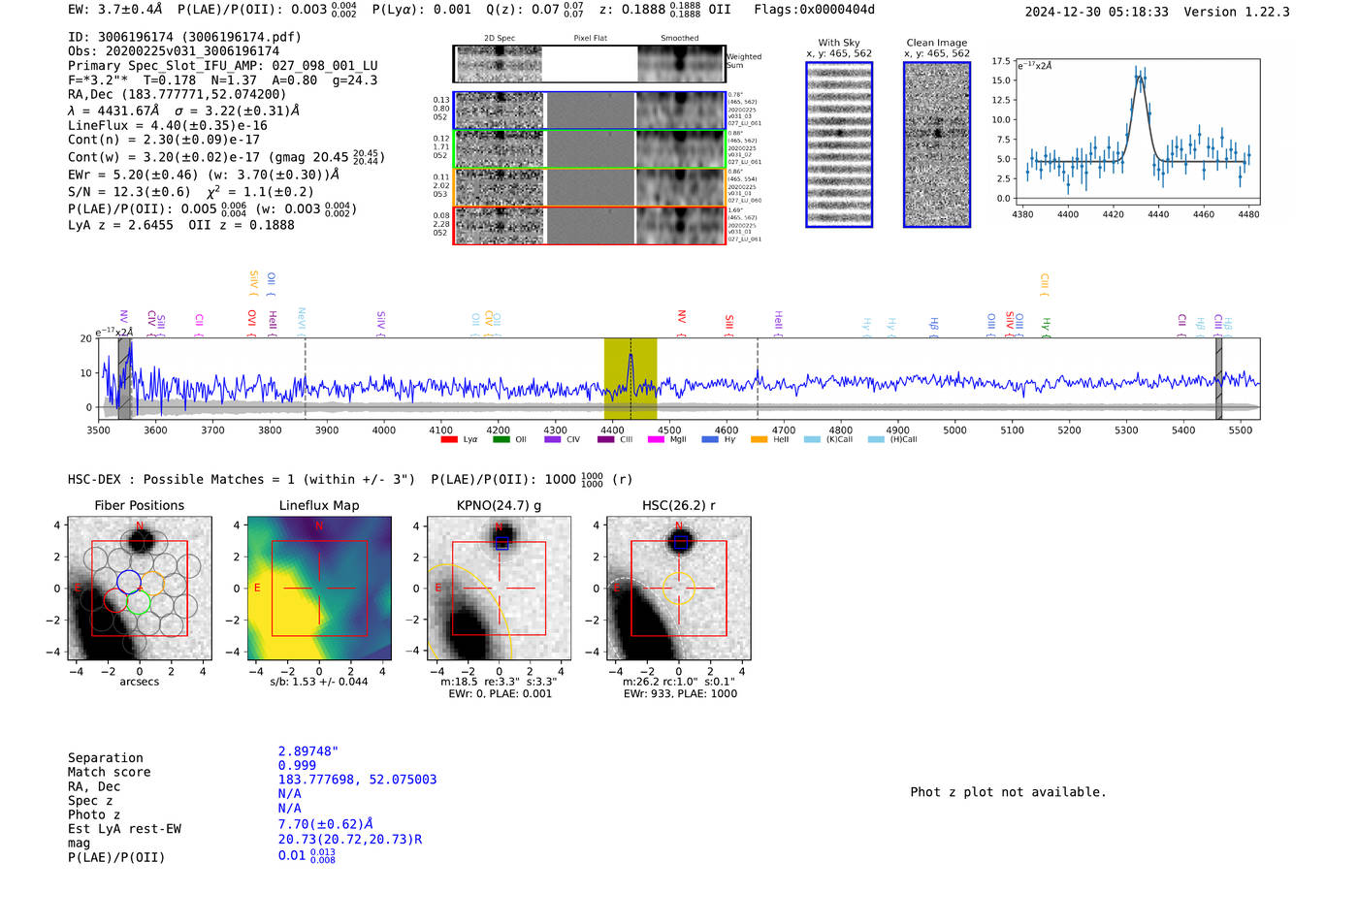This screenshot has height=924, width=1358.
Task: Click the "EWr: 933, PLAE: 1000" caption
Action: point(680,693)
